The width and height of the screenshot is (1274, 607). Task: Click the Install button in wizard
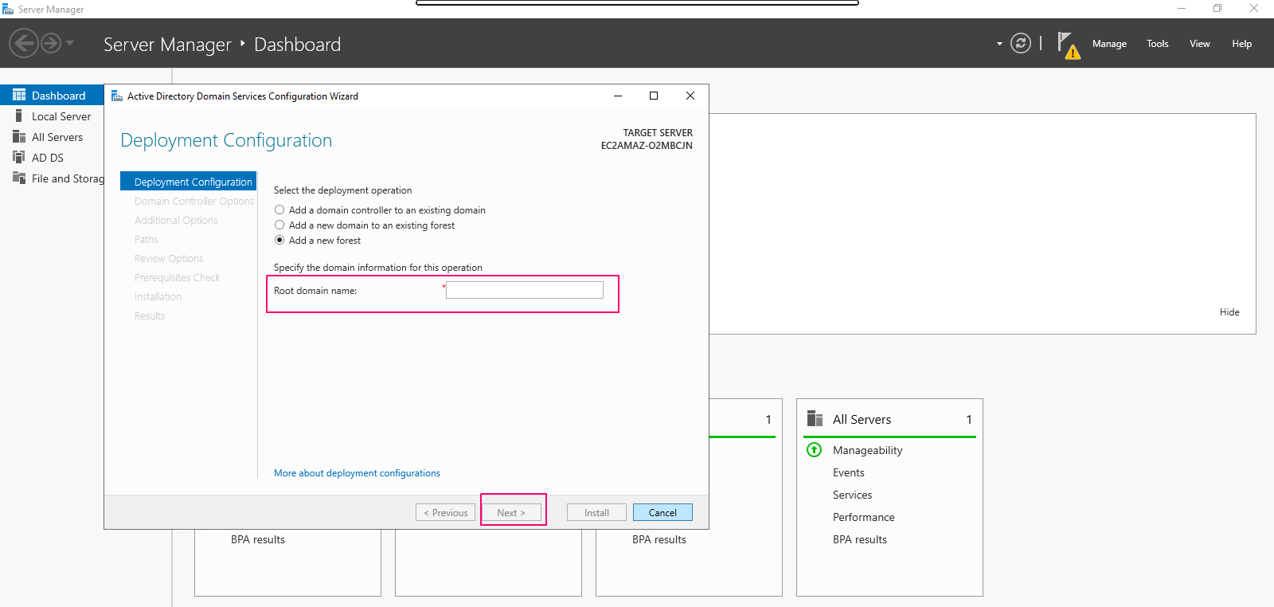(x=596, y=512)
